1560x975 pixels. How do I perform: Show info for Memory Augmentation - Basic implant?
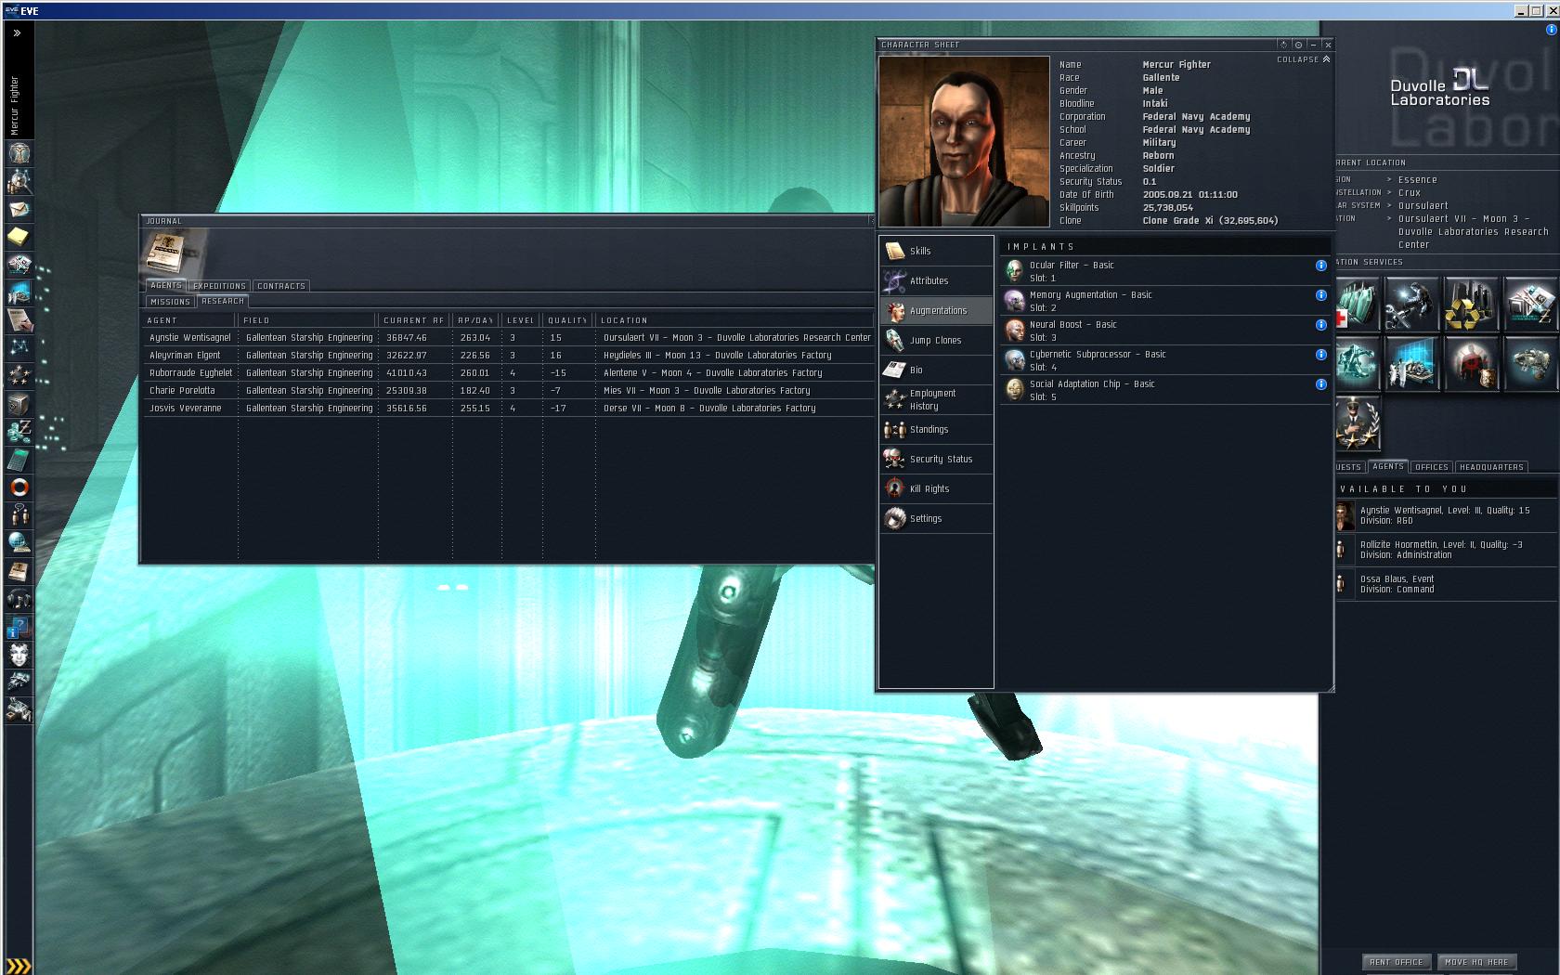click(1320, 295)
